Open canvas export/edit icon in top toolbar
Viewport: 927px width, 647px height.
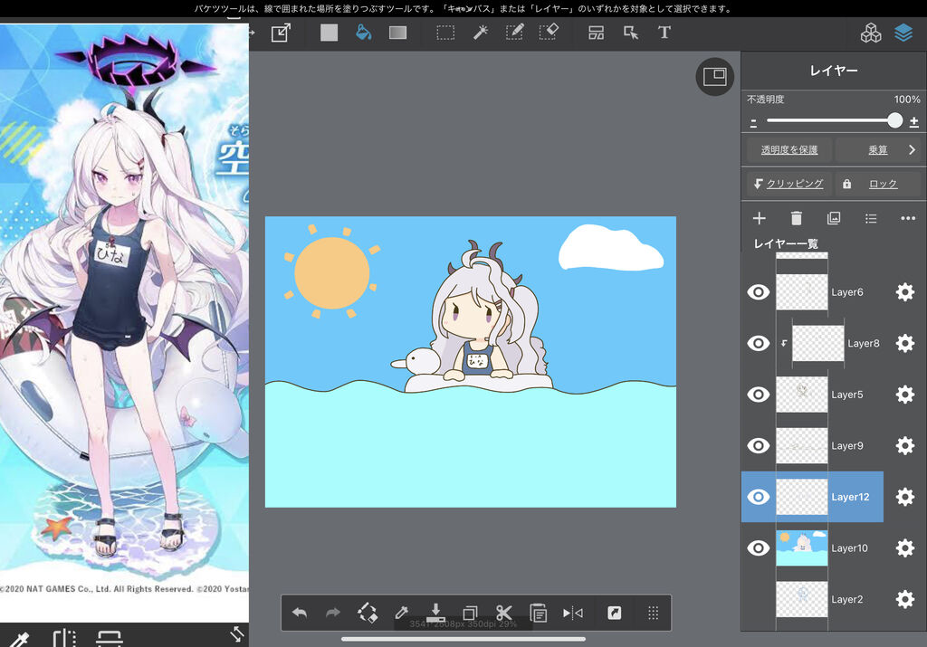(281, 33)
